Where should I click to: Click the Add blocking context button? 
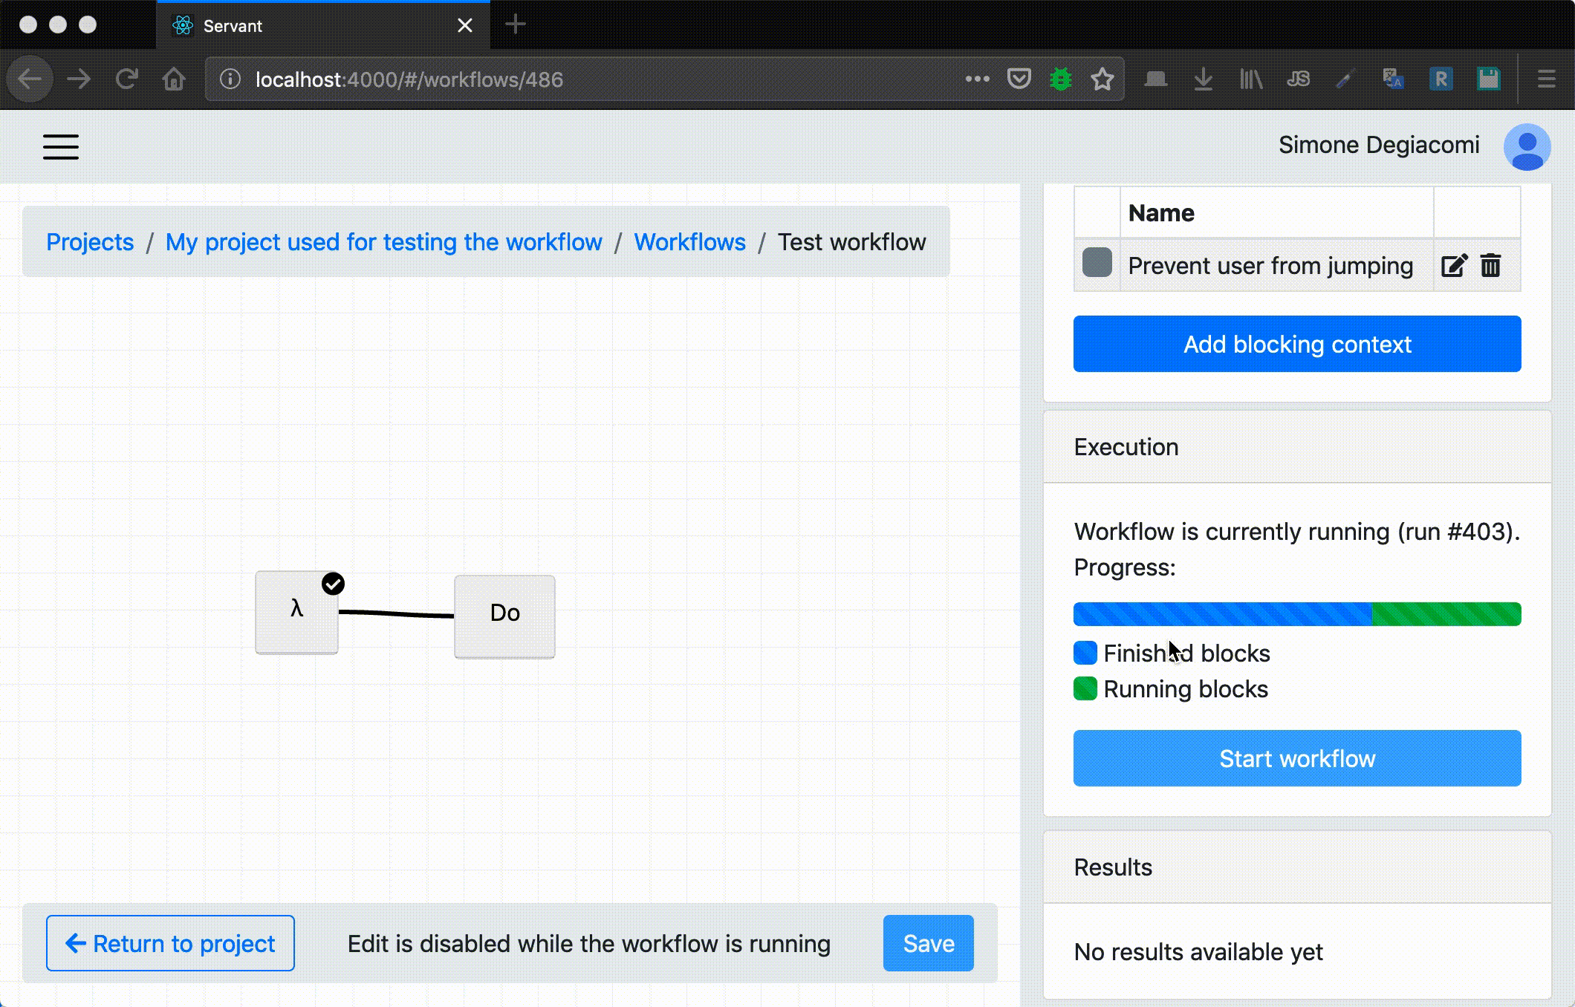click(1297, 344)
